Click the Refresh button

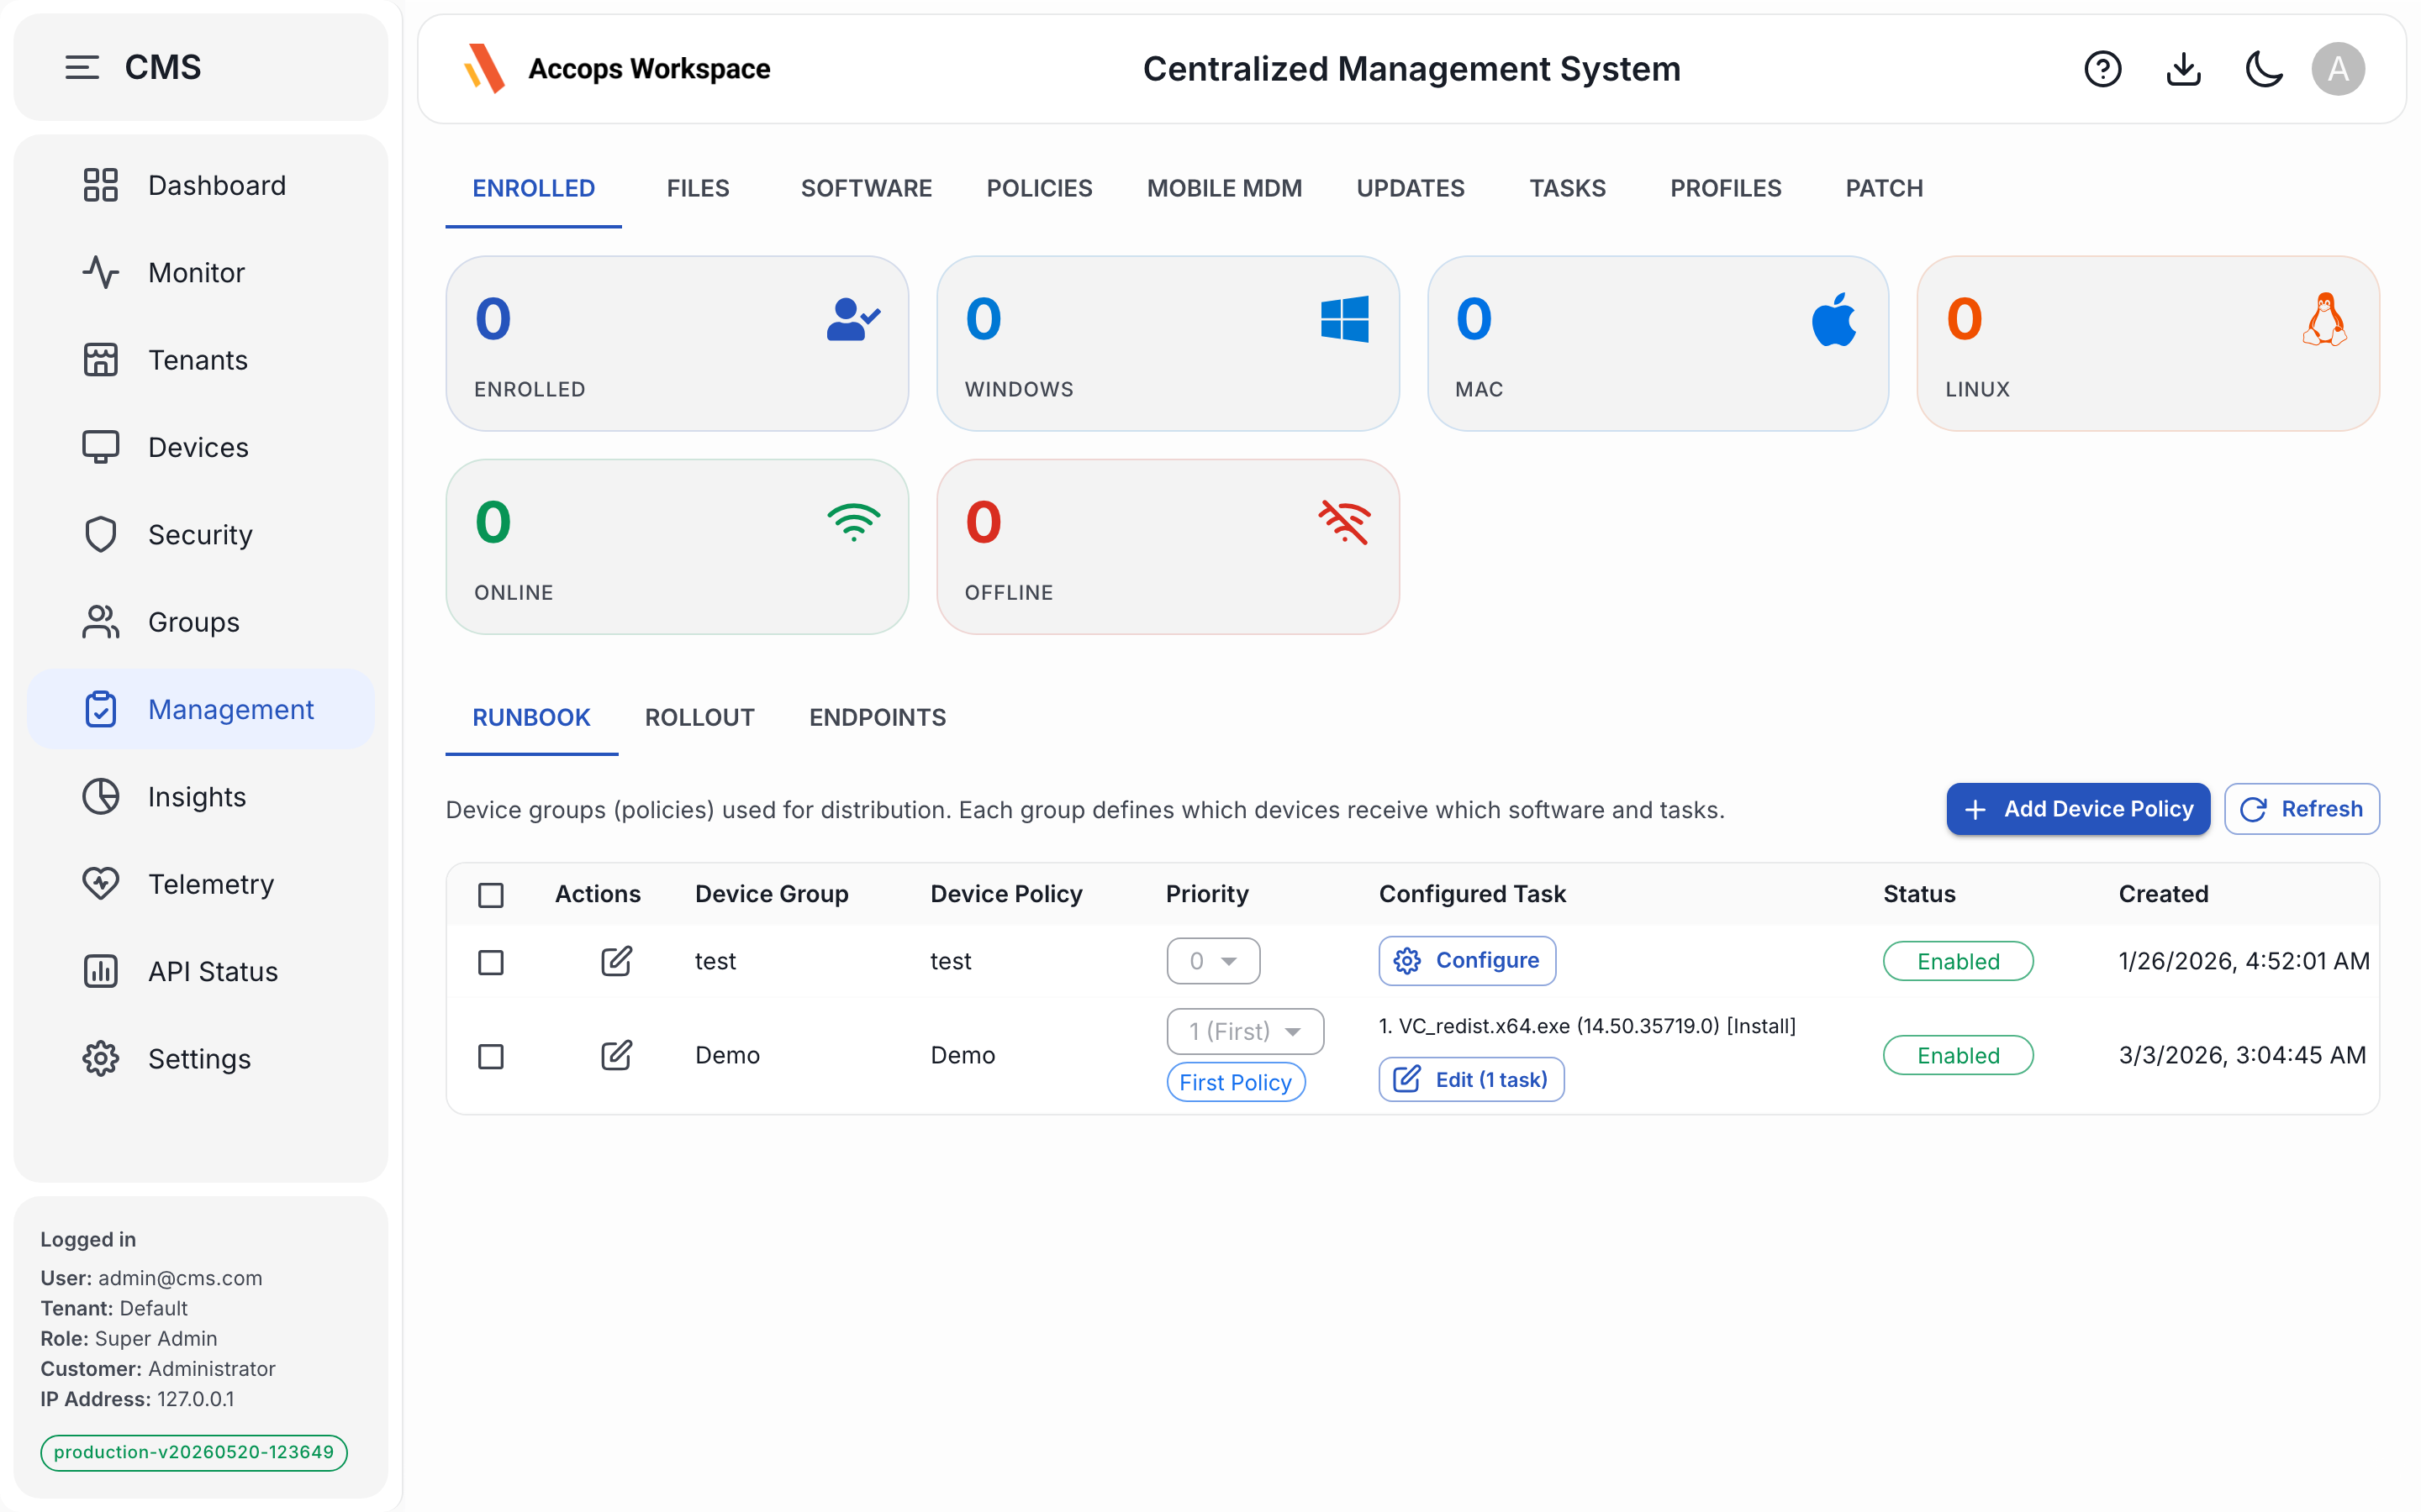[x=2301, y=808]
